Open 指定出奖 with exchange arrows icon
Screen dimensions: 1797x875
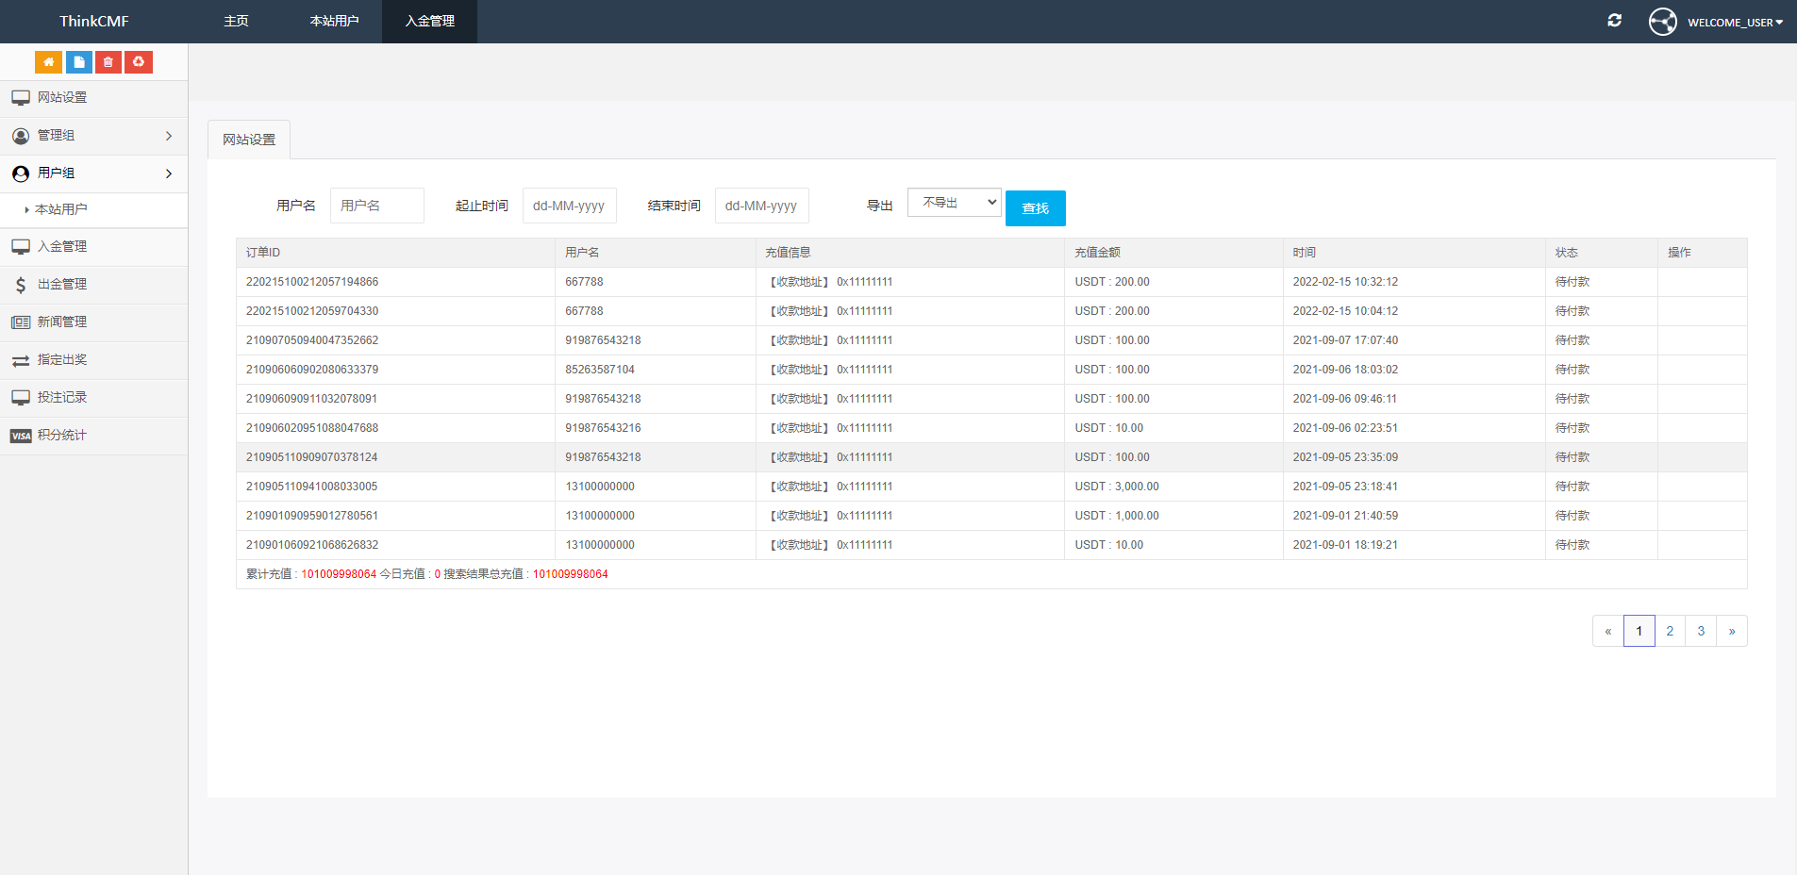coord(62,360)
